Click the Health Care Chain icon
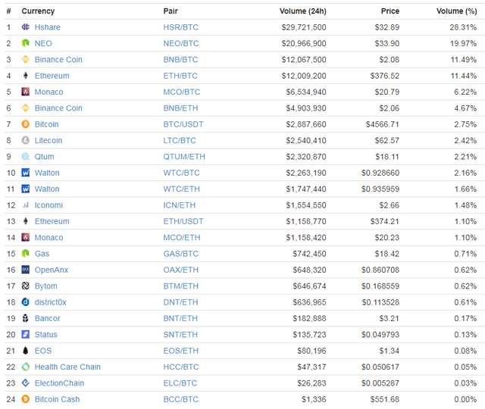This screenshot has height=409, width=485. coord(25,367)
